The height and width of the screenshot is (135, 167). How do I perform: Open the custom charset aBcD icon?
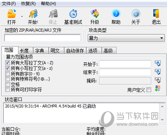[158, 88]
